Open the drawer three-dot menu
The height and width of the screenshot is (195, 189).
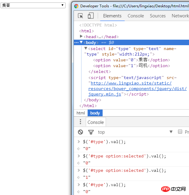click(x=81, y=122)
